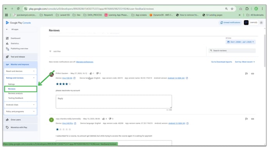
Task: Click the Reply box under the four-star review
Action: pos(114,102)
